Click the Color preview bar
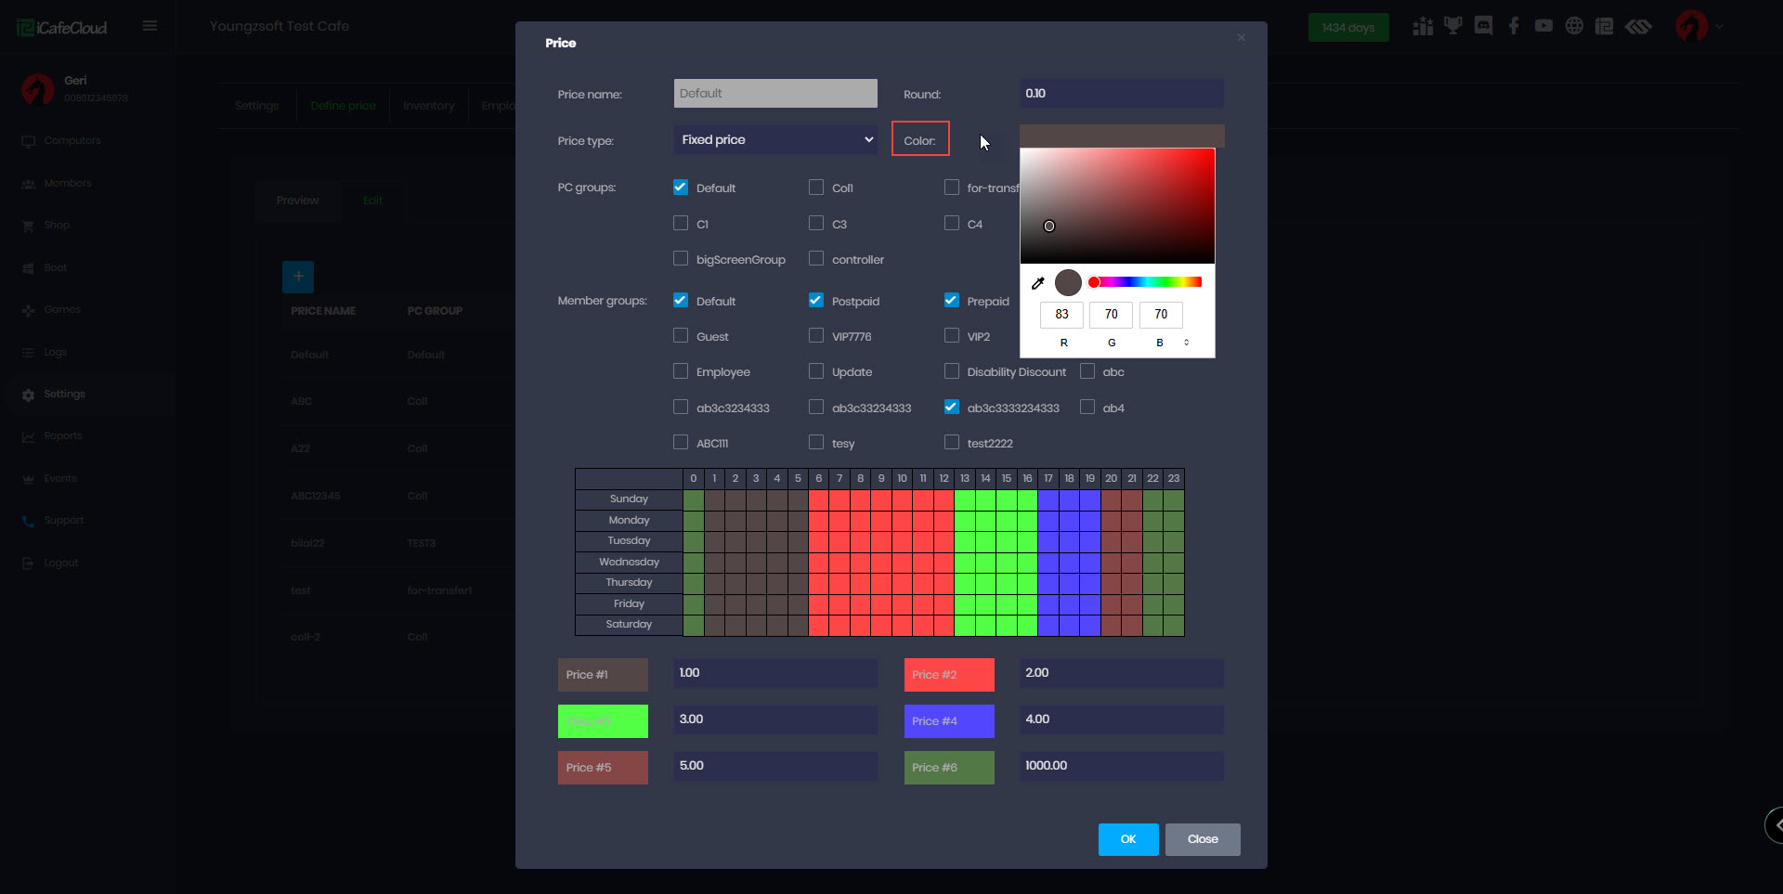This screenshot has width=1783, height=894. pyautogui.click(x=1122, y=136)
